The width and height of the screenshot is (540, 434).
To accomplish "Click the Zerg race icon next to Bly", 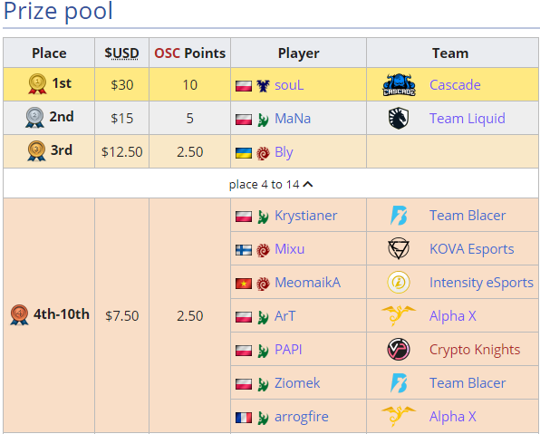I will coord(263,153).
